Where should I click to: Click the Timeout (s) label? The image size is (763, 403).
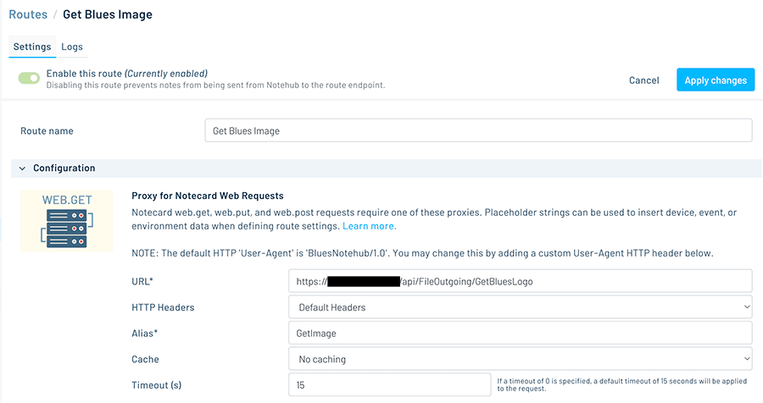click(156, 385)
